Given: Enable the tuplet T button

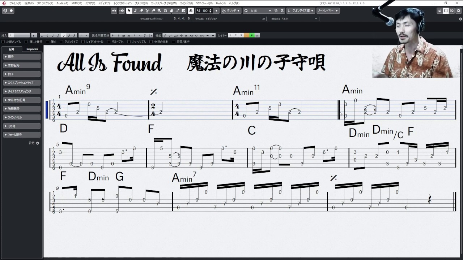Looking at the screenshot, I should tap(80, 35).
